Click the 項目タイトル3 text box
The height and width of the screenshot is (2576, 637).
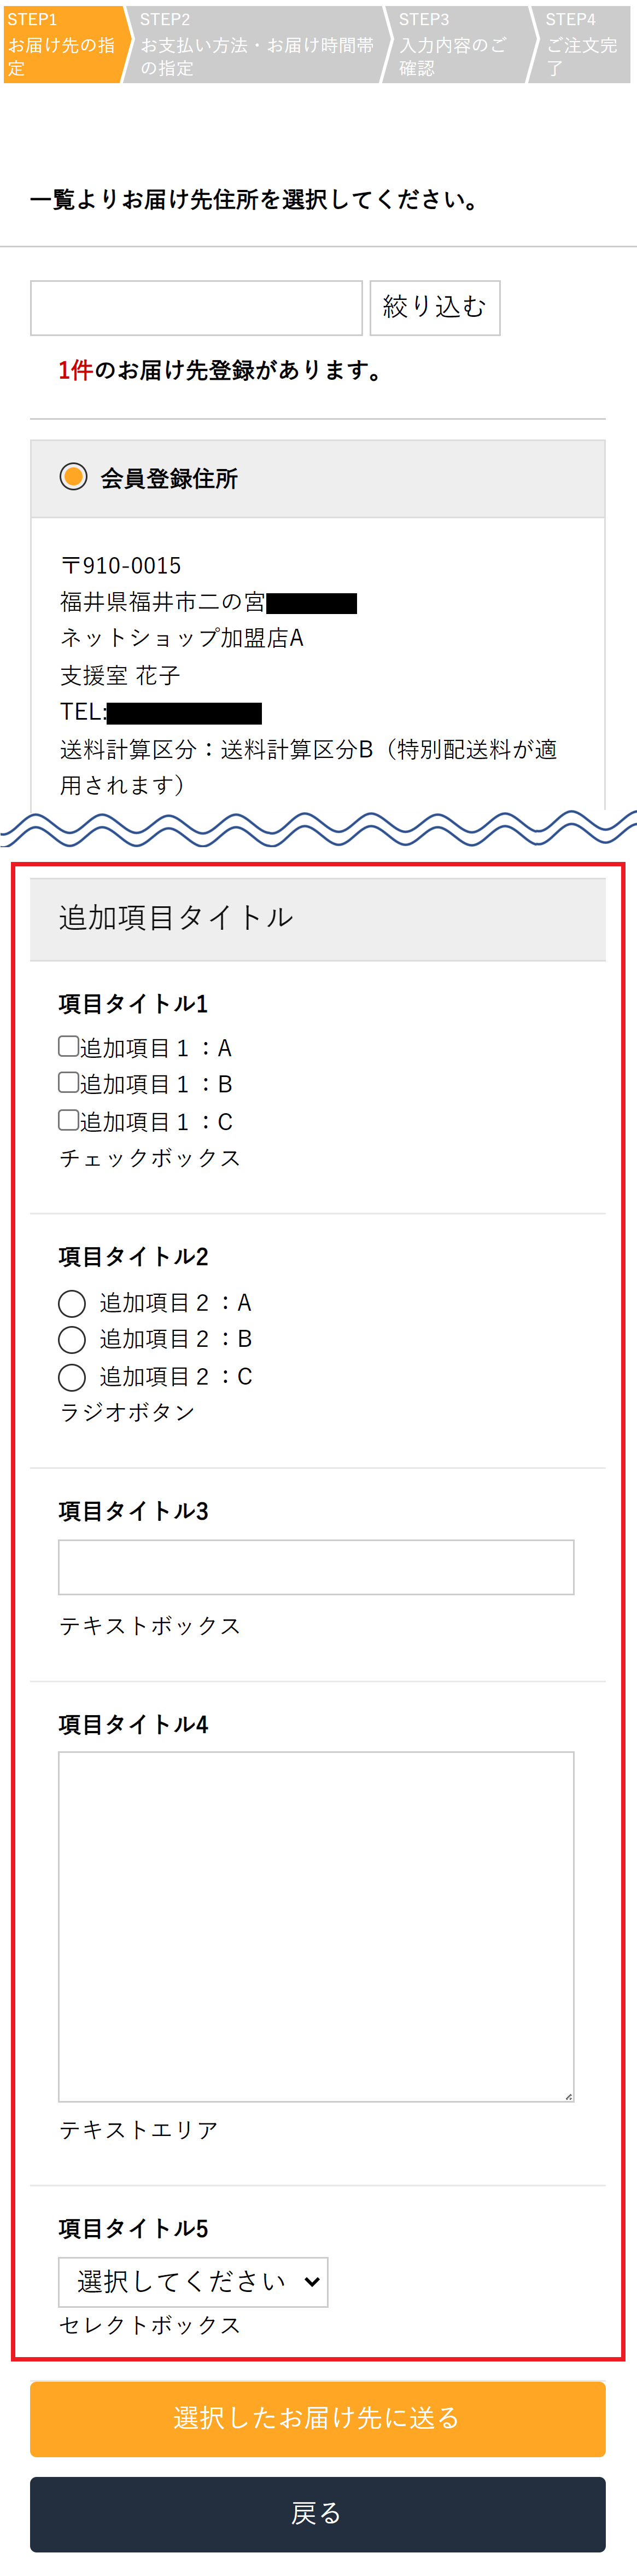tap(315, 1567)
